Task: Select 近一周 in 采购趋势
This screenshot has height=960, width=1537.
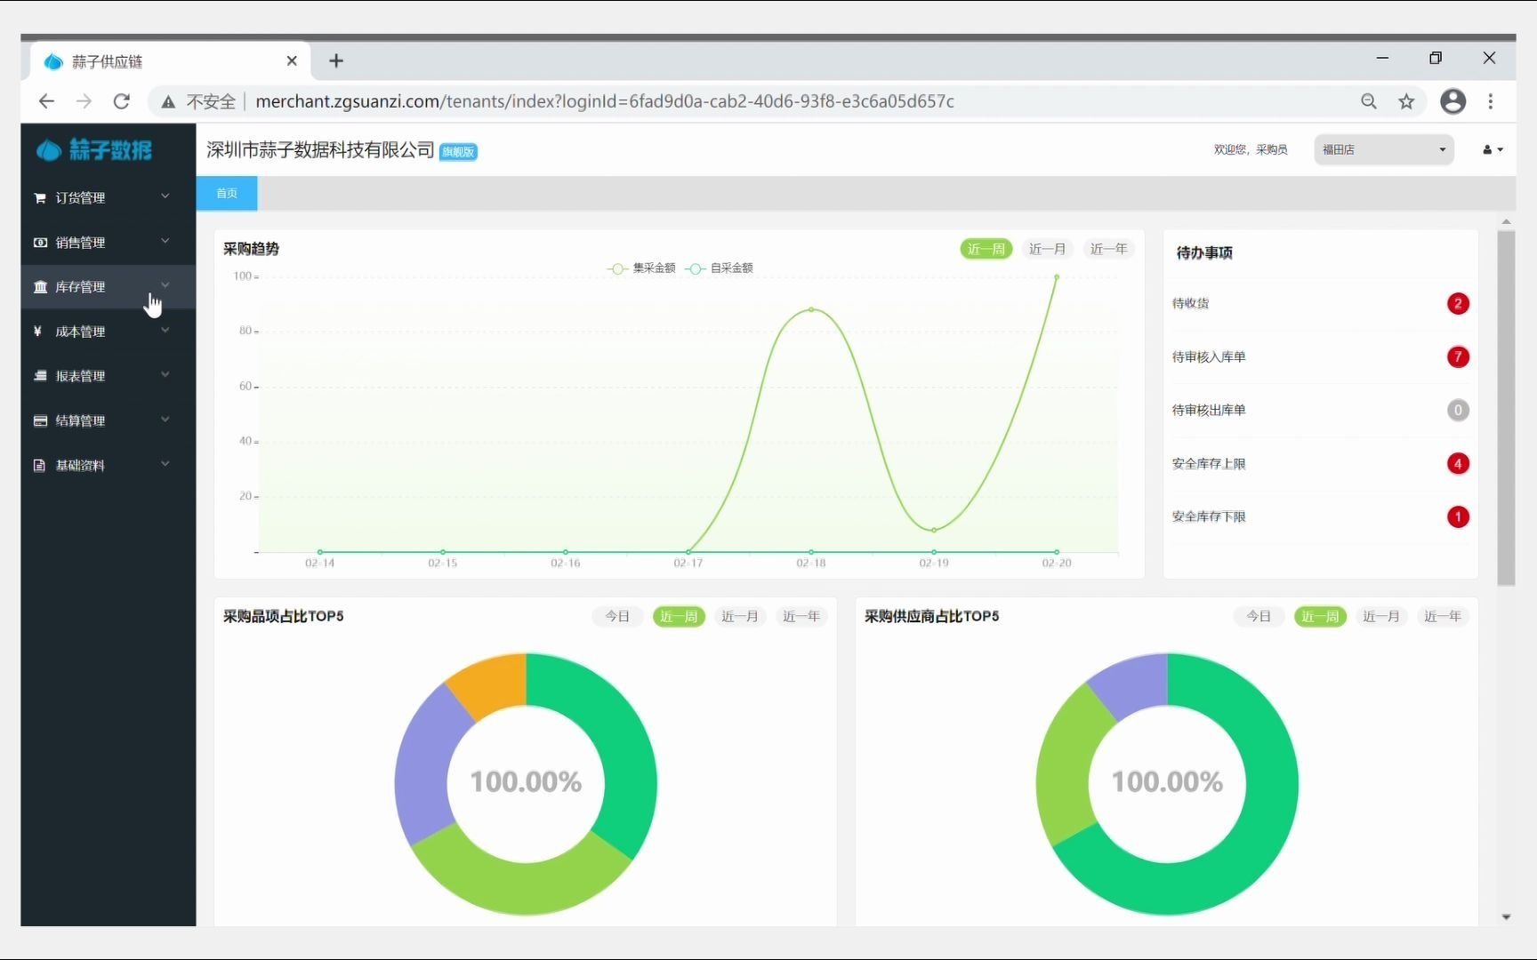Action: click(x=986, y=249)
